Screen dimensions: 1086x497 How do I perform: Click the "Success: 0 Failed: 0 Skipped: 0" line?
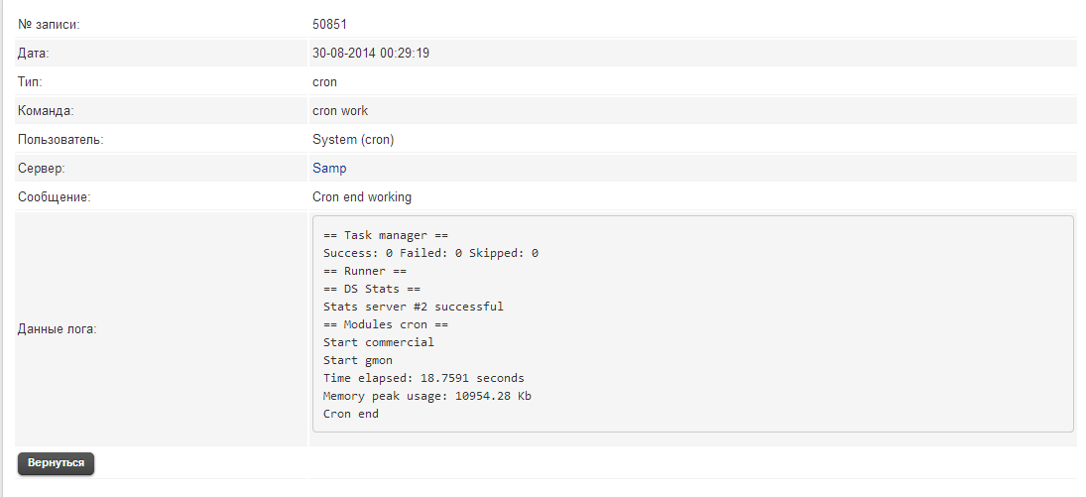point(430,253)
